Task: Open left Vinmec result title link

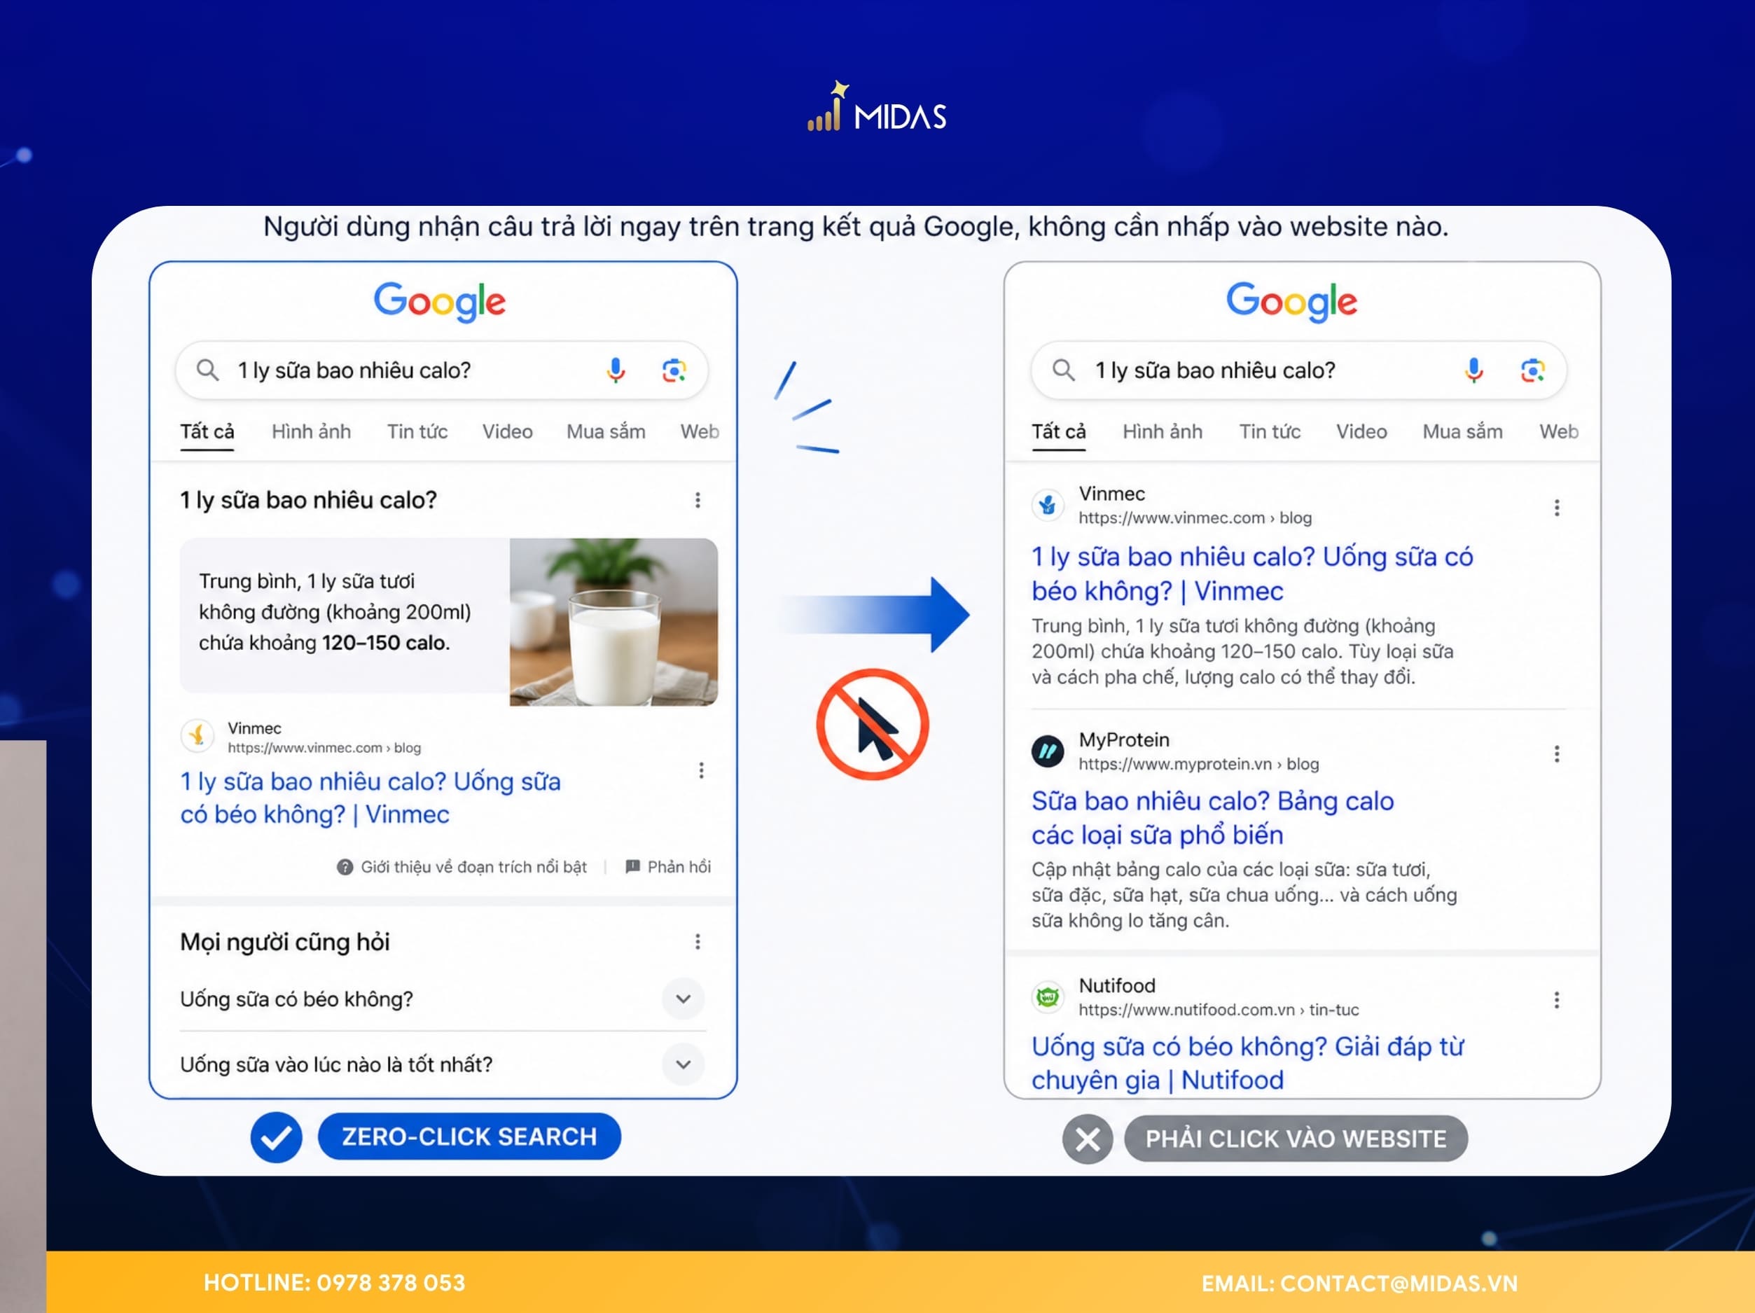Action: point(370,798)
